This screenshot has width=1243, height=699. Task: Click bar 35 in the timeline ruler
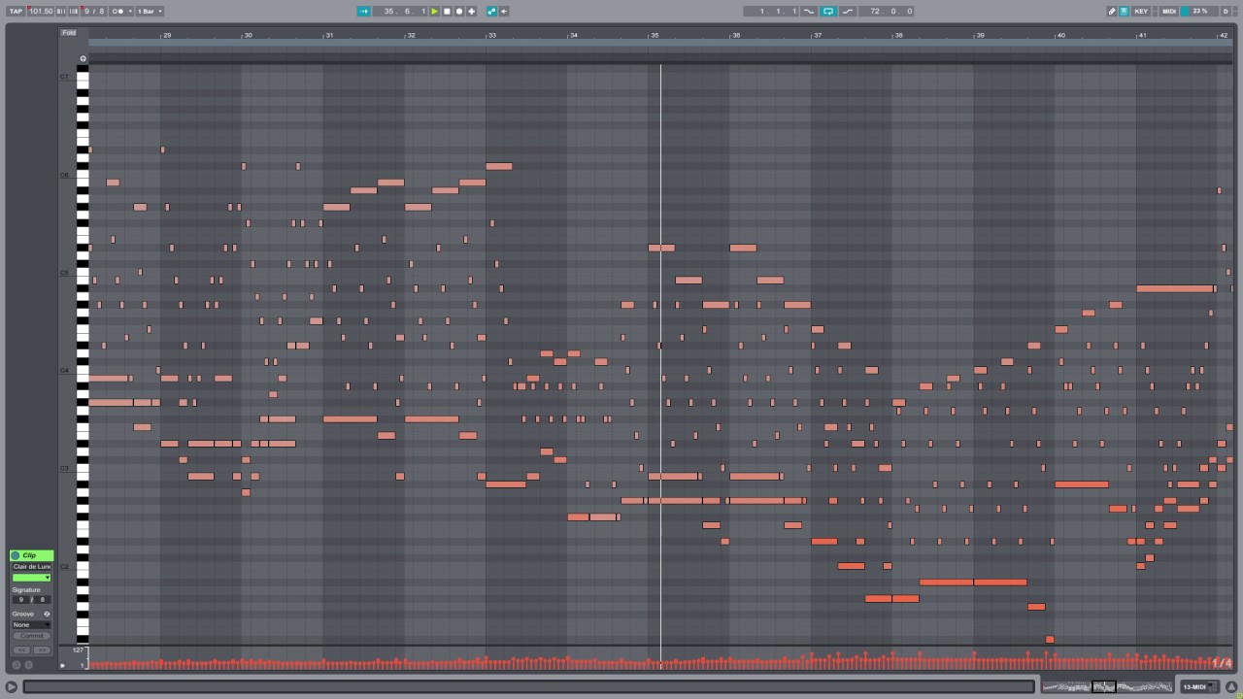pos(655,35)
